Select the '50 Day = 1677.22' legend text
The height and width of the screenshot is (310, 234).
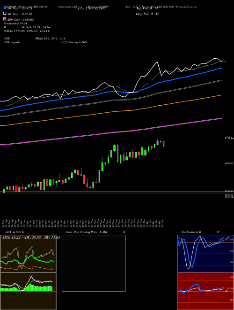point(20,14)
